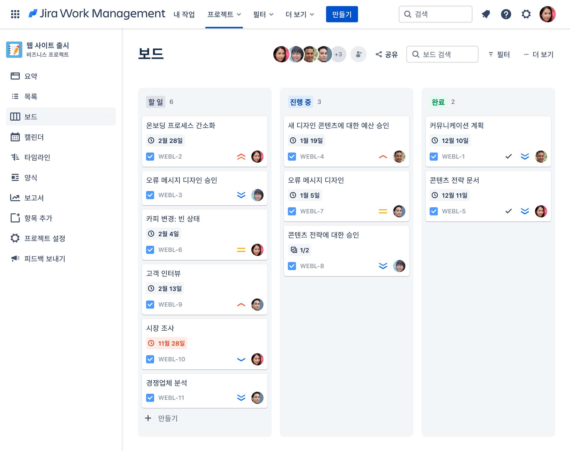
Task: Open 캘린더 in the sidebar
Action: click(61, 137)
